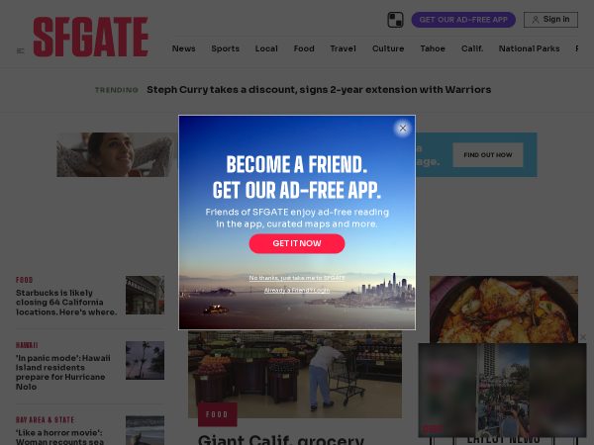This screenshot has height=445, width=594.
Task: Open Giant Calif. grocery headline
Action: (x=281, y=439)
